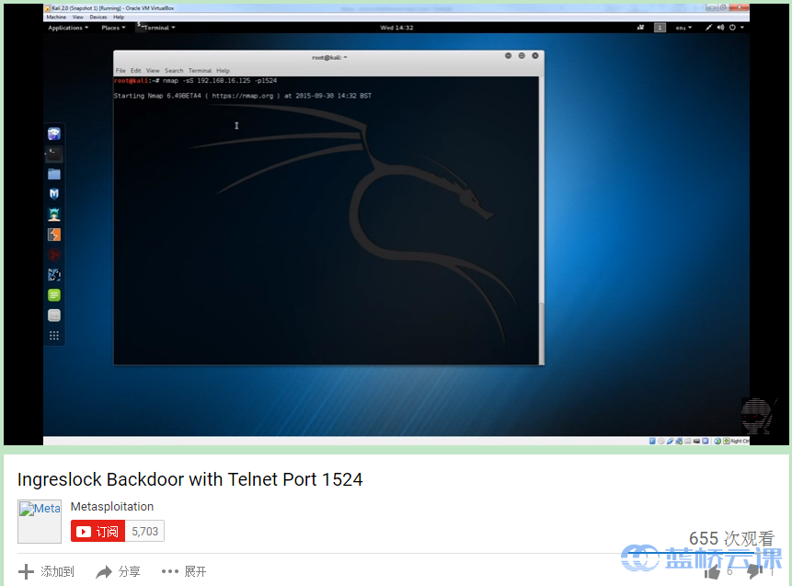This screenshot has width=792, height=586.
Task: Open terminal Edit menu
Action: click(x=136, y=71)
